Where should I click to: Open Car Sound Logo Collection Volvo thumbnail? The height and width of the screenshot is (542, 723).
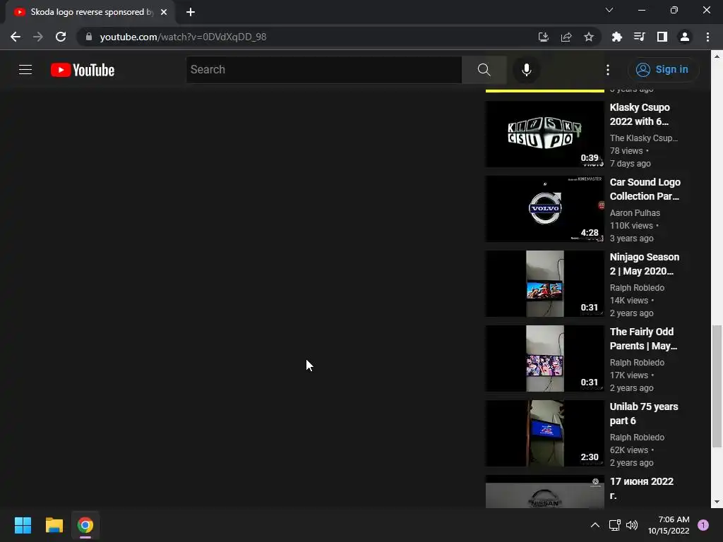tap(544, 209)
